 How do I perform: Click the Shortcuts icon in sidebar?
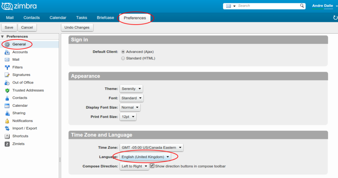pyautogui.click(x=7, y=136)
